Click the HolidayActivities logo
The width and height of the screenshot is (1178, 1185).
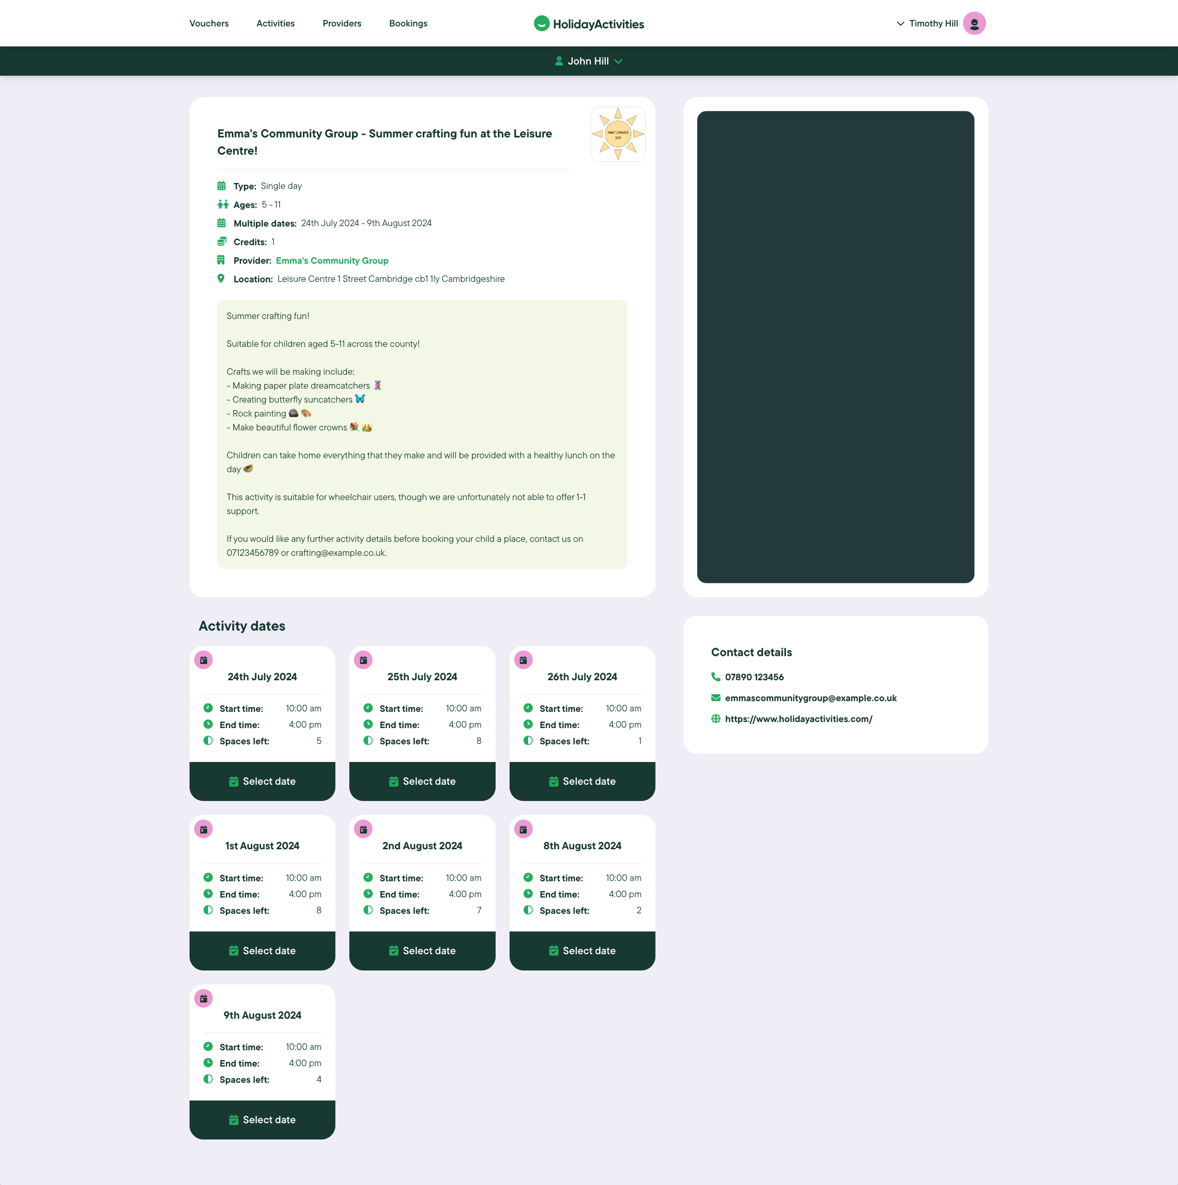point(588,23)
